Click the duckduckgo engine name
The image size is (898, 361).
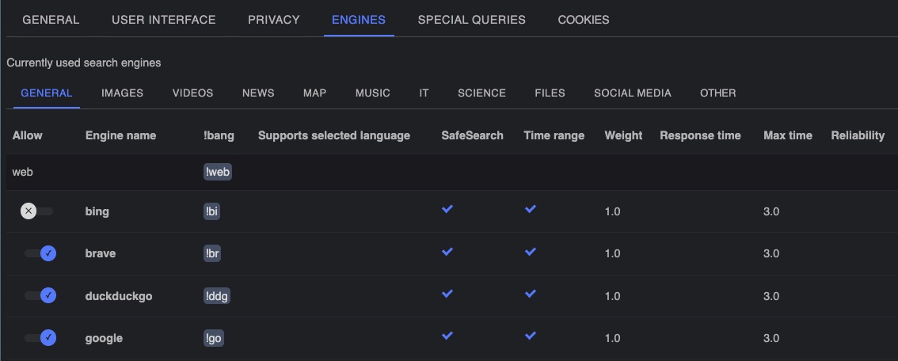tap(119, 296)
